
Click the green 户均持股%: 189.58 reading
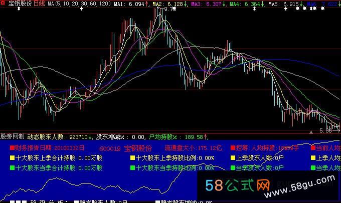coord(178,137)
